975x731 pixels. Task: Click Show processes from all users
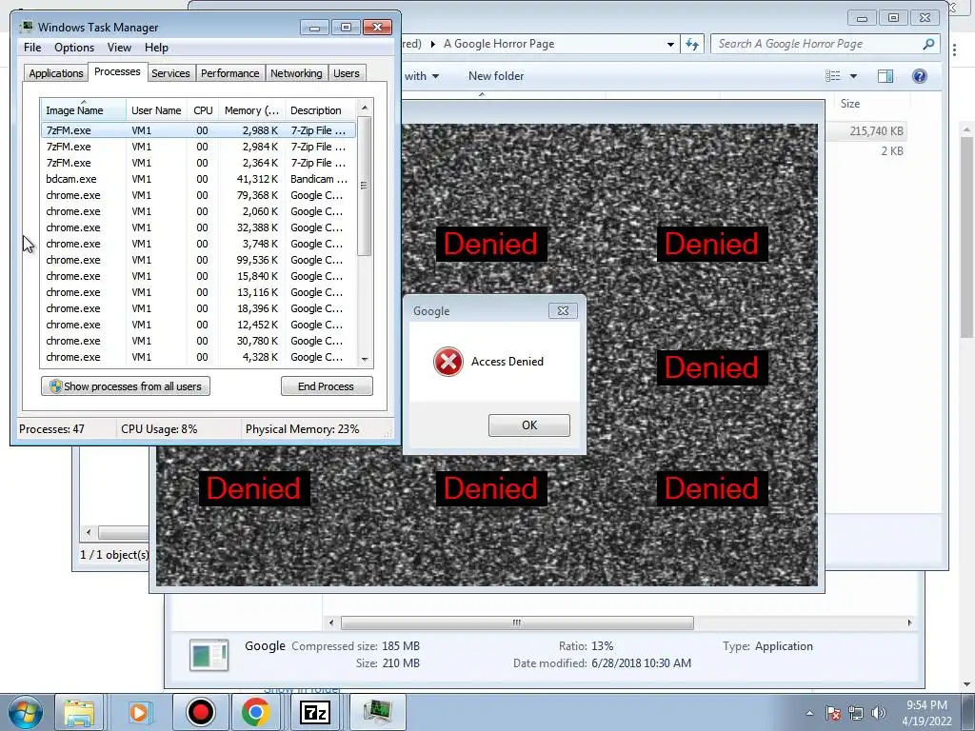(126, 386)
